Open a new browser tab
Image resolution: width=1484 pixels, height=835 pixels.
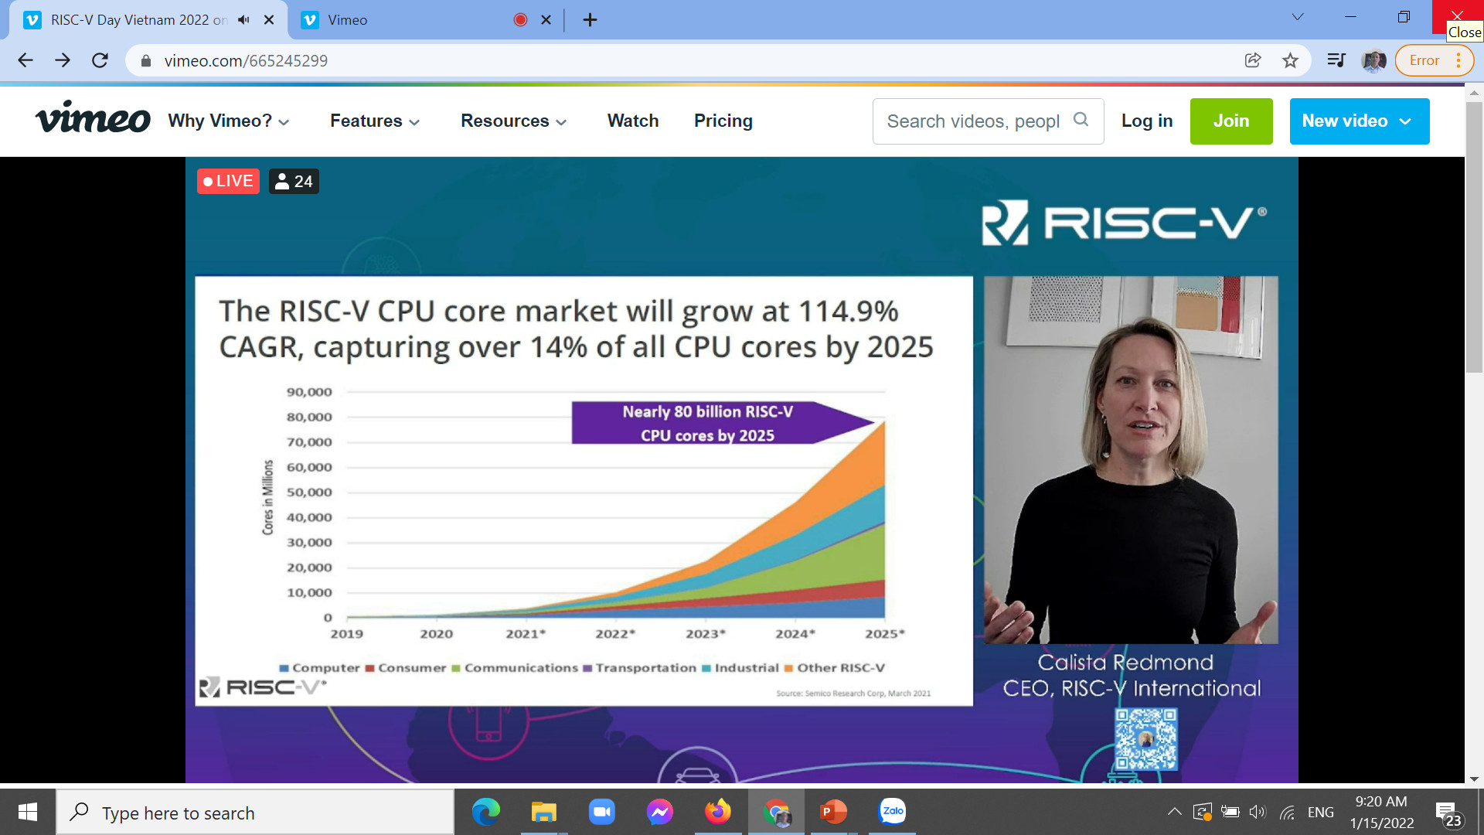(590, 20)
